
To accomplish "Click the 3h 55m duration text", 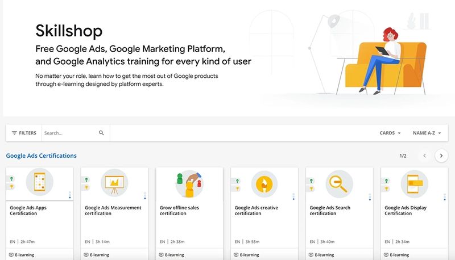I will tap(253, 241).
